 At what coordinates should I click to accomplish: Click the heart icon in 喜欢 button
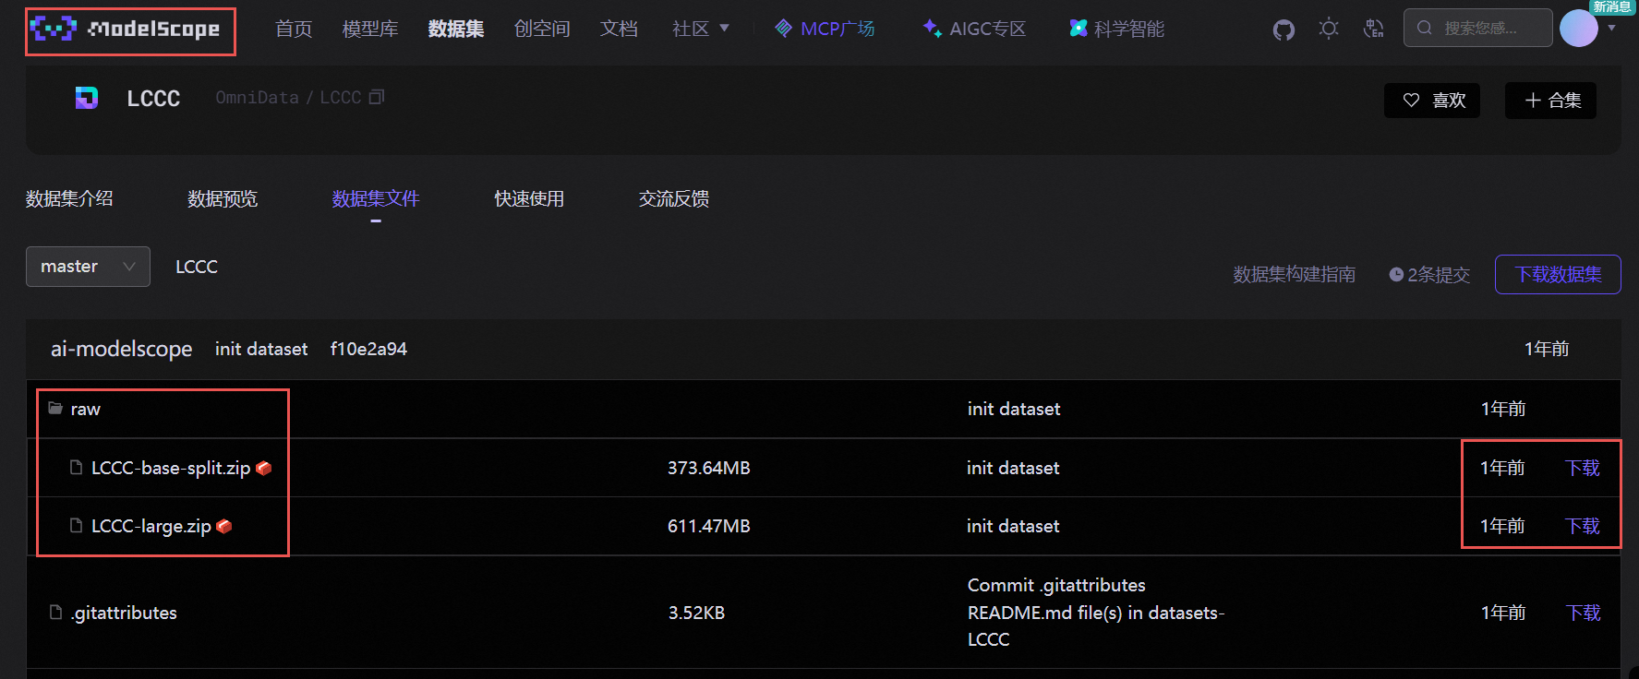pos(1411,100)
